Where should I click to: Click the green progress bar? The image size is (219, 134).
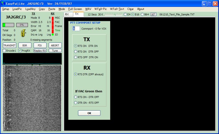8,25
